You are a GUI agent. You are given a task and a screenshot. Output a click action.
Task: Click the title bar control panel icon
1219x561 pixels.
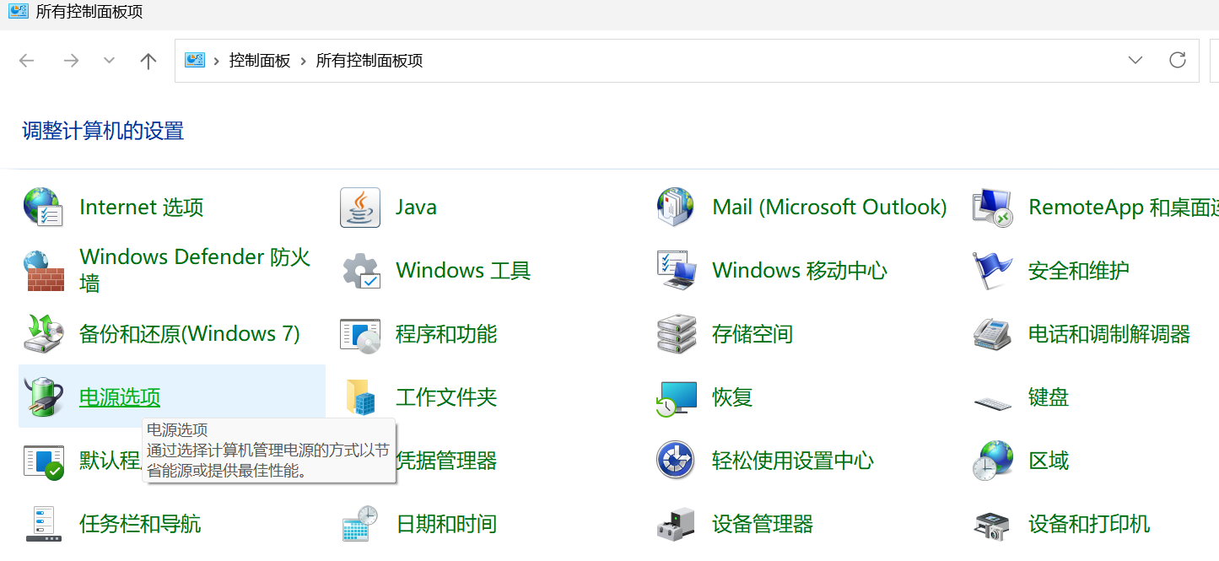(18, 12)
